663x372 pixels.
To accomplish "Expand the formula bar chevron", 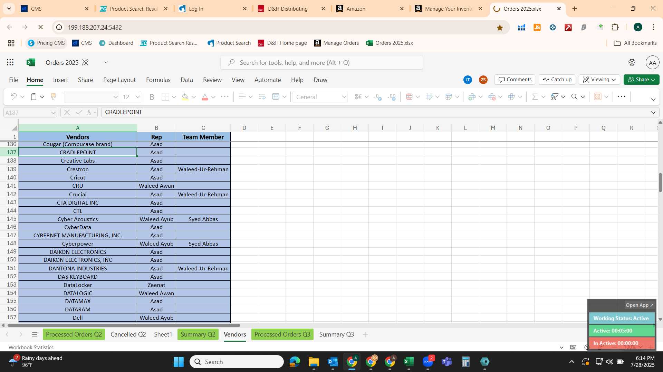I will pos(653,112).
